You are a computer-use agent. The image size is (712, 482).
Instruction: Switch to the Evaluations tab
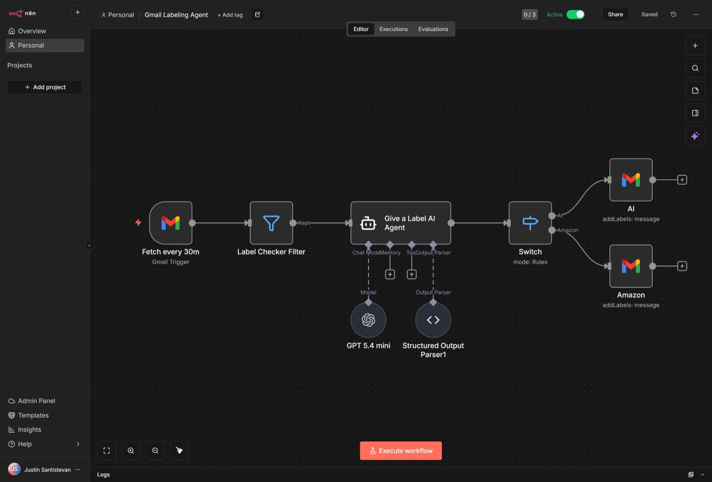433,29
